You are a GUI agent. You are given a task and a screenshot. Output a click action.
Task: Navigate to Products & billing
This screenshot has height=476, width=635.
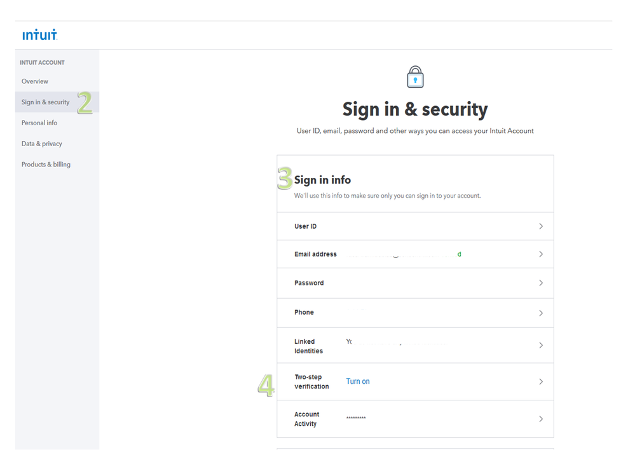[46, 165]
